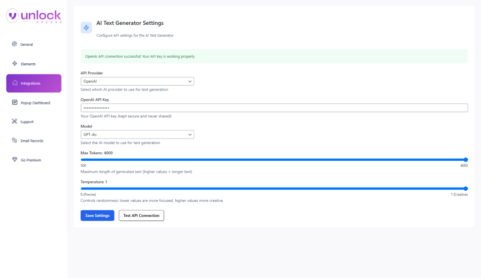Open the Model dropdown showing GPT-4o
This screenshot has height=278, width=481.
click(x=137, y=134)
